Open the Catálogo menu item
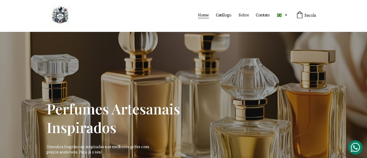Image resolution: width=367 pixels, height=158 pixels. (224, 15)
